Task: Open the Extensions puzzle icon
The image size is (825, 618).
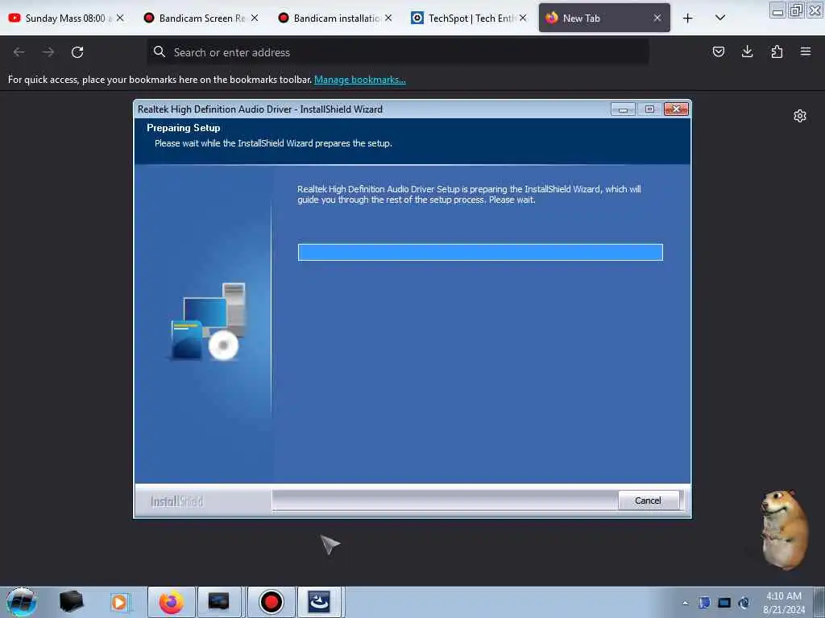Action: (777, 51)
